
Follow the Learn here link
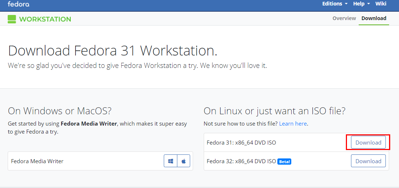coord(293,124)
